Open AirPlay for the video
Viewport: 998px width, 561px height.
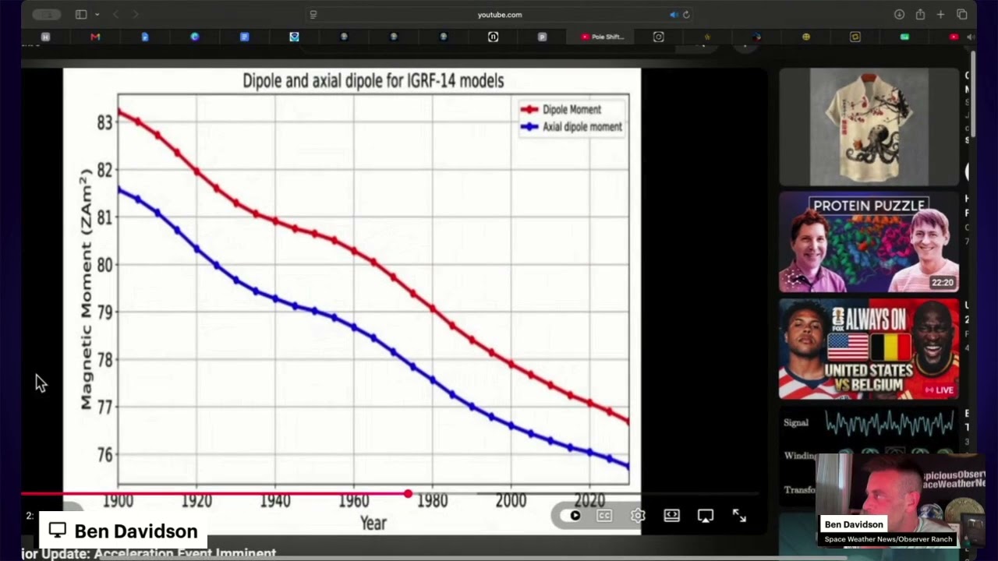[705, 515]
